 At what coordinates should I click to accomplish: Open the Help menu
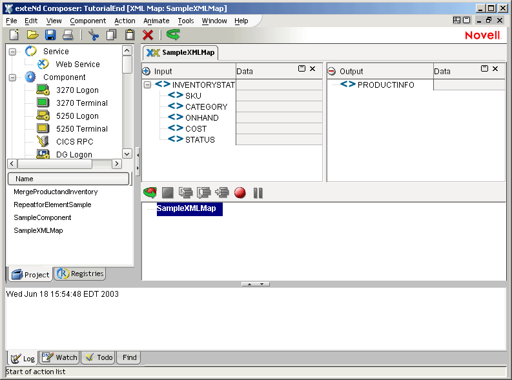pos(241,21)
